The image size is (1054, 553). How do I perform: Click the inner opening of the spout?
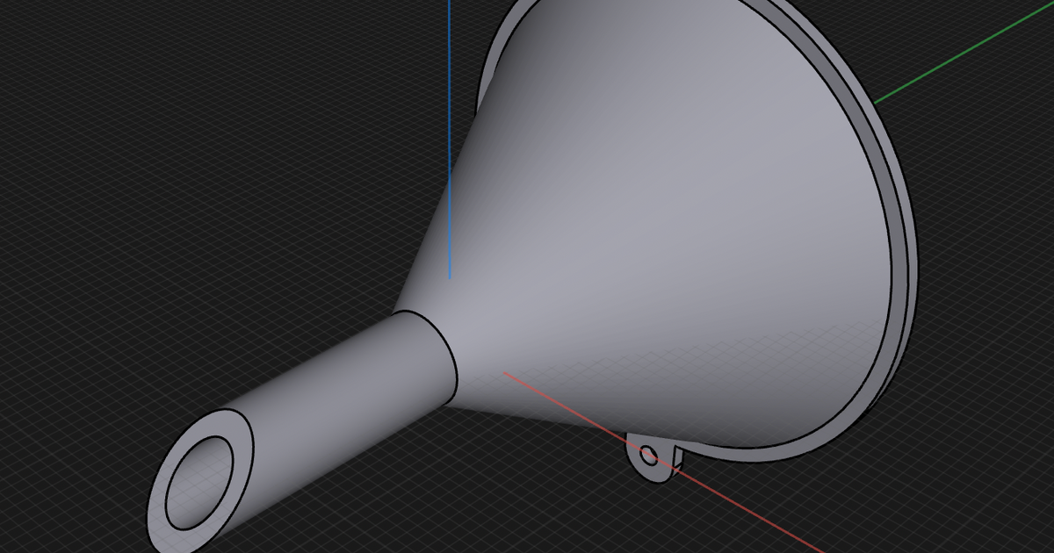click(x=198, y=483)
